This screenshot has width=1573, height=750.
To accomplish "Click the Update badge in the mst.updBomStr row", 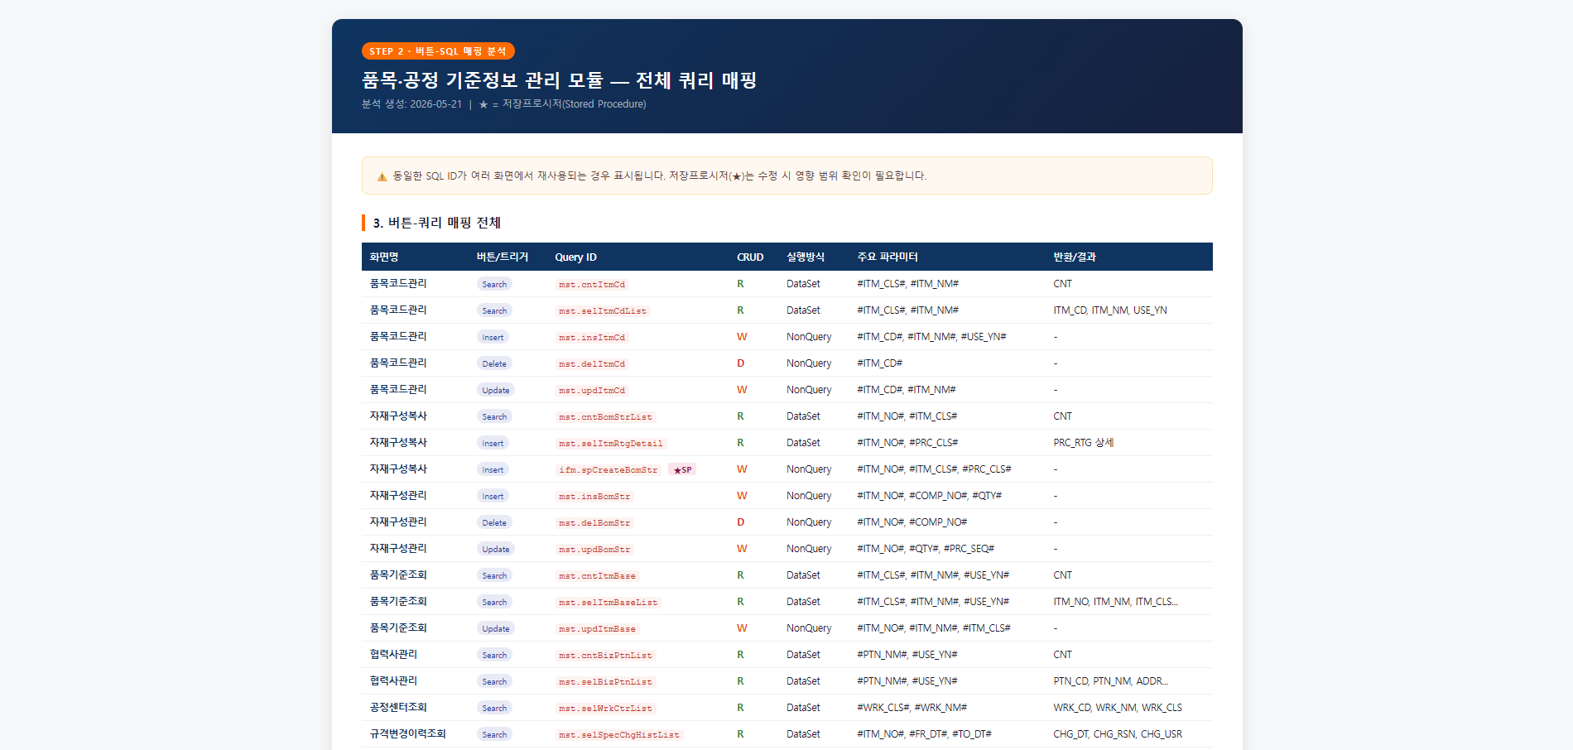I will click(496, 549).
